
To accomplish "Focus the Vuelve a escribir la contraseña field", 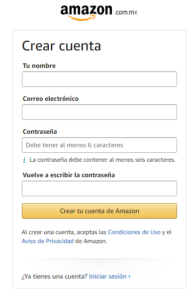I will pyautogui.click(x=99, y=189).
